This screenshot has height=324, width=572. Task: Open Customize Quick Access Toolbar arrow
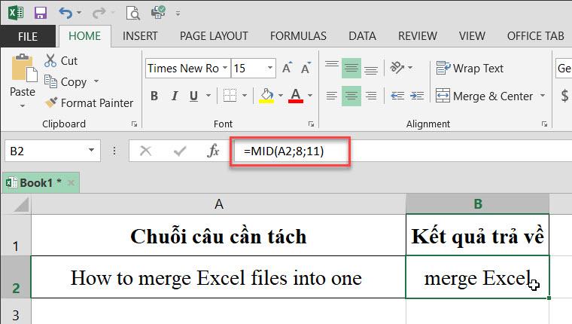point(178,14)
